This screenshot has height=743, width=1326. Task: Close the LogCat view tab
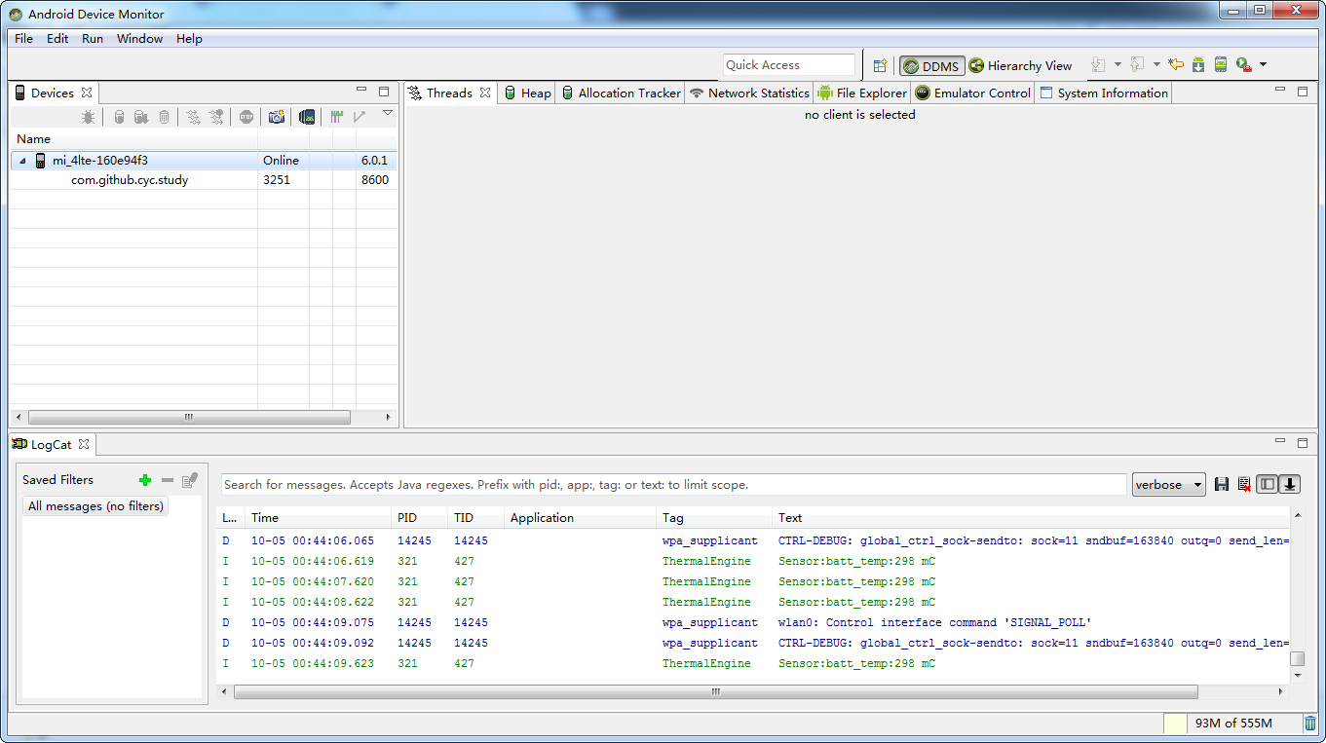(x=84, y=444)
